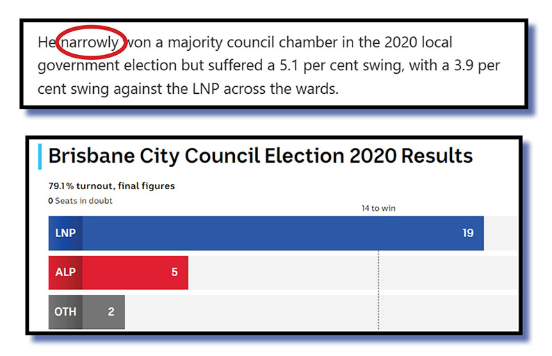Screen dimensions: 552x356
Task: Click the "0 Seats in doubt" text
Action: tap(80, 201)
